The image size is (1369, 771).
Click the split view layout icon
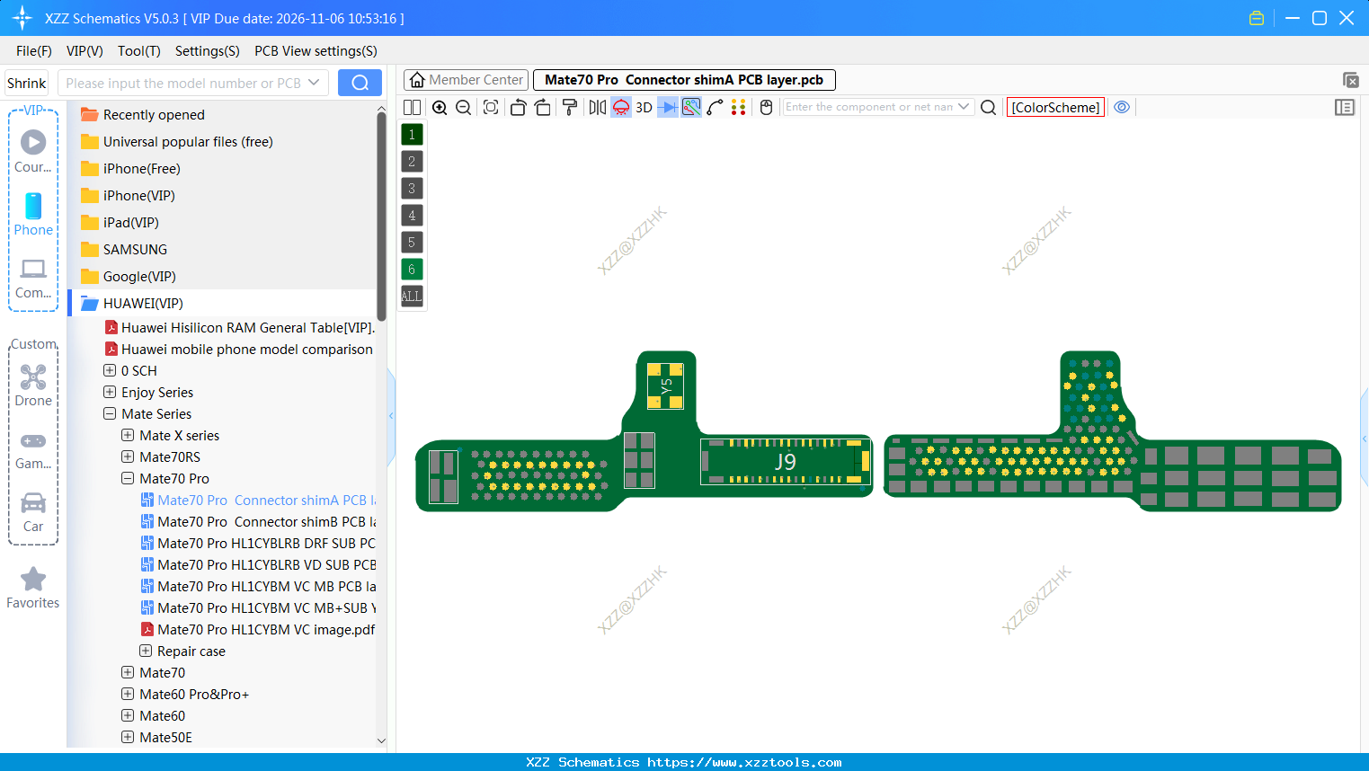(x=412, y=108)
